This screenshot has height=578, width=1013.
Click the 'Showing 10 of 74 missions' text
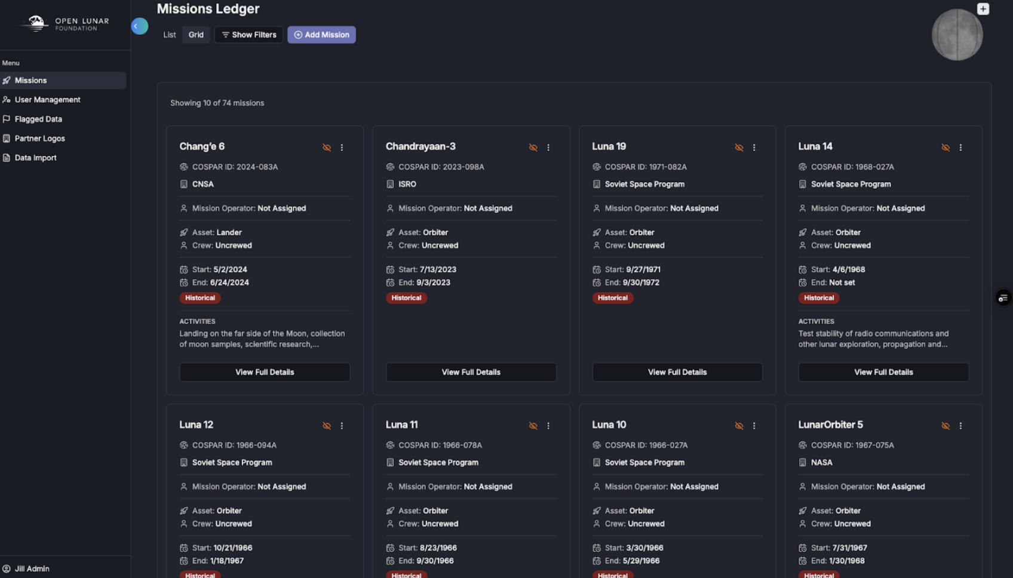pyautogui.click(x=217, y=103)
